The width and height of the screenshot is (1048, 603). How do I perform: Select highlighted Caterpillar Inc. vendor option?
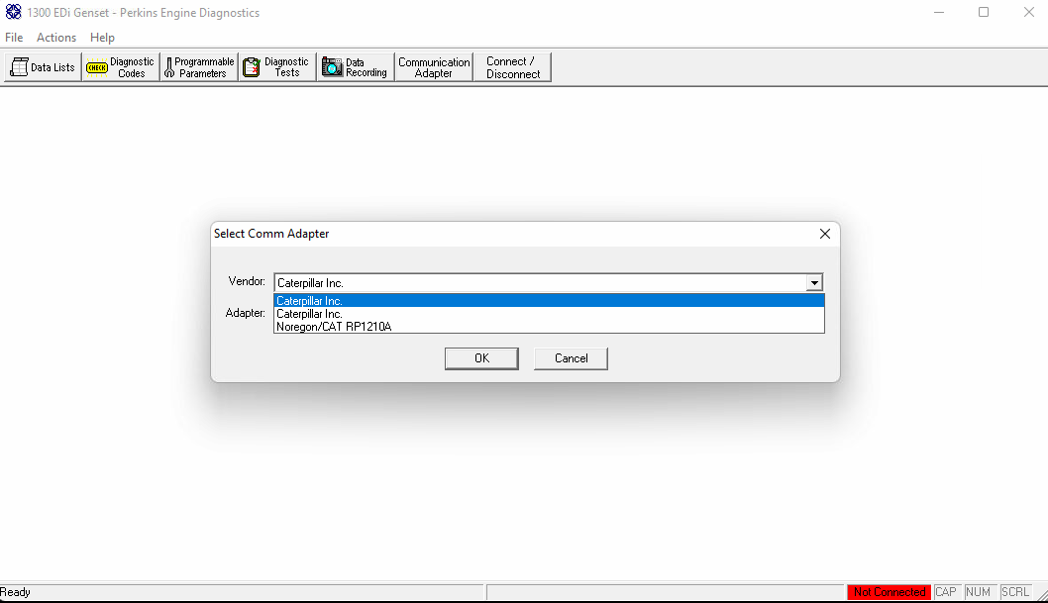(549, 300)
